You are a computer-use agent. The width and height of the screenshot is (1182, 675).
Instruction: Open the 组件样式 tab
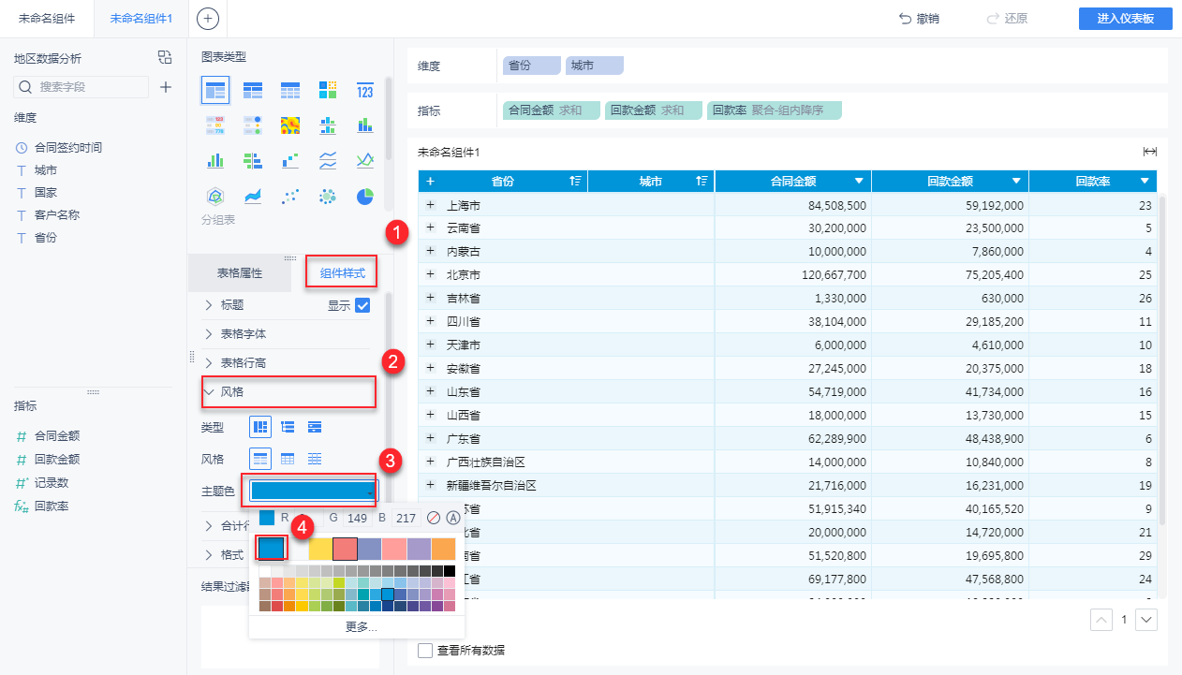tap(342, 272)
